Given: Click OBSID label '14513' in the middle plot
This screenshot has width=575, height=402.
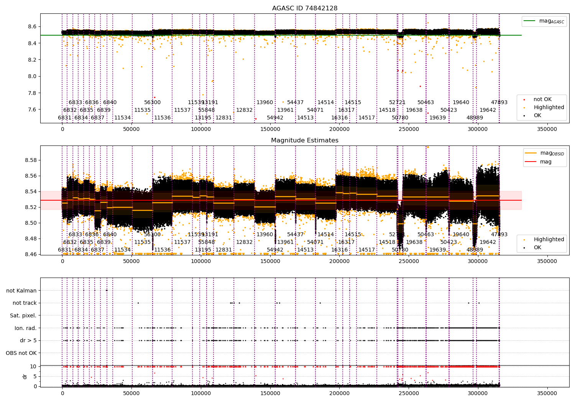Looking at the screenshot, I should [306, 250].
